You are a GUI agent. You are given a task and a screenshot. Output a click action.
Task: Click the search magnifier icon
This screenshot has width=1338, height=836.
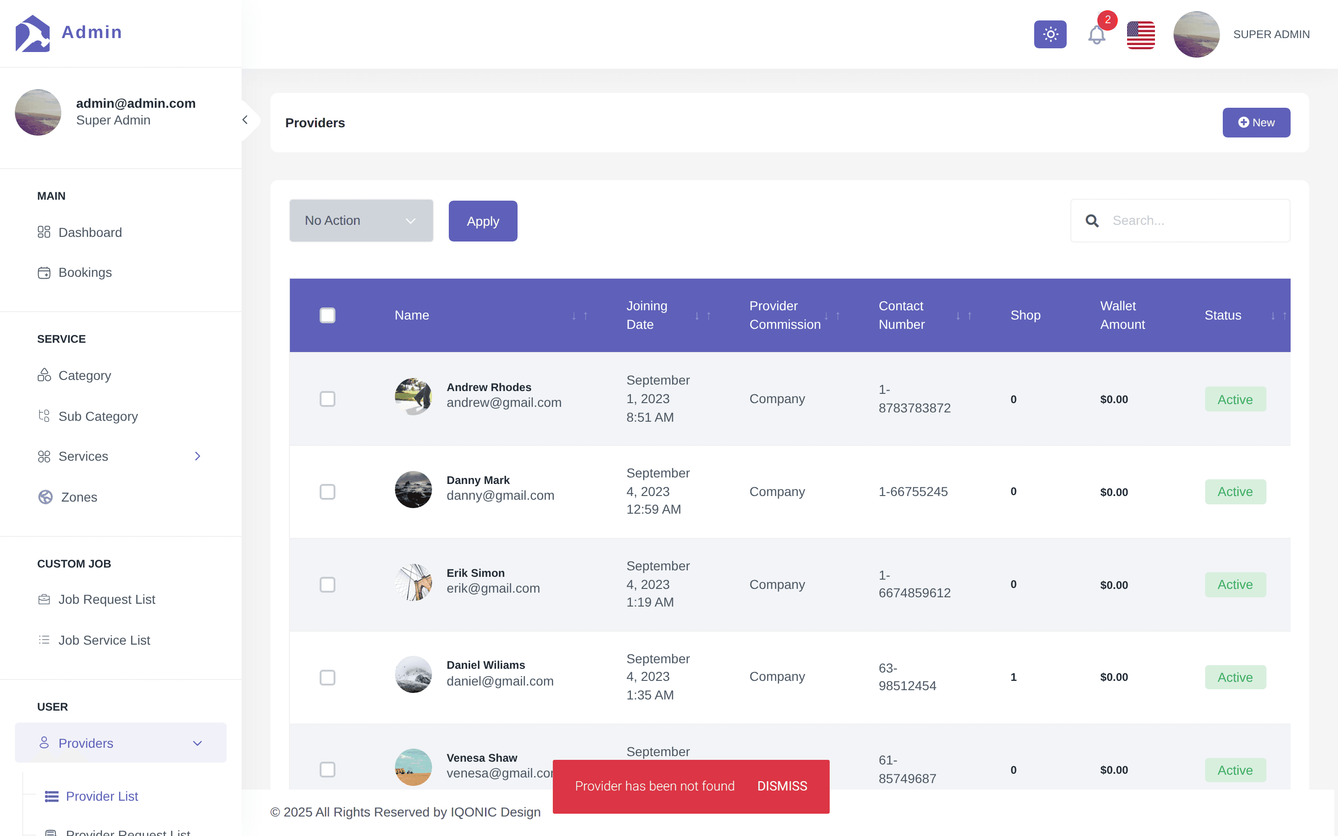tap(1092, 221)
